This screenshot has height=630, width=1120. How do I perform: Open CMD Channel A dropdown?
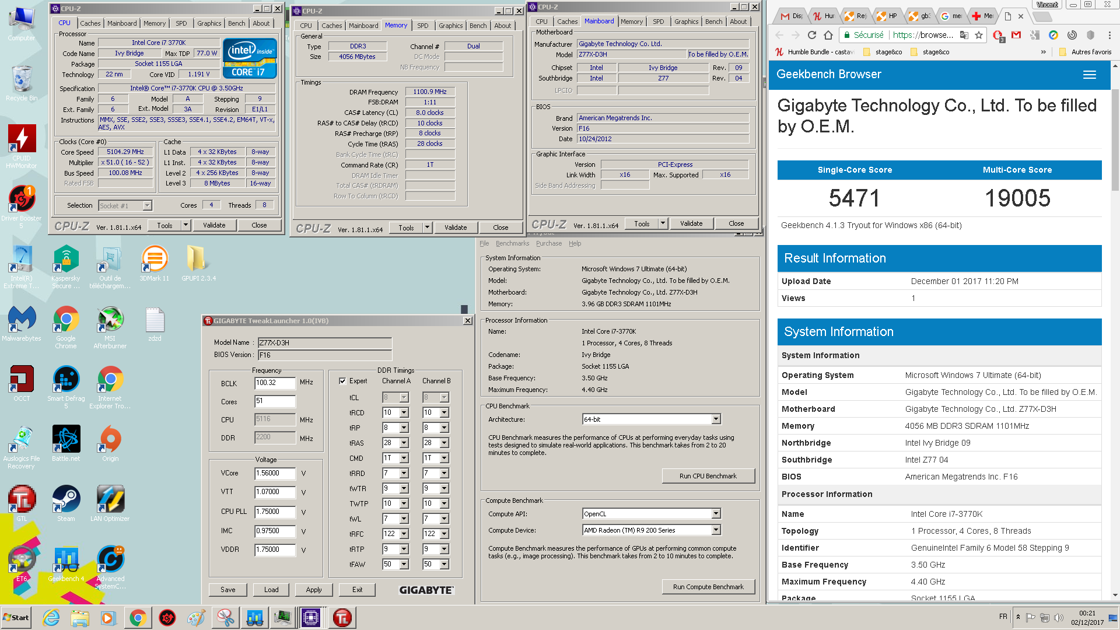click(x=404, y=458)
